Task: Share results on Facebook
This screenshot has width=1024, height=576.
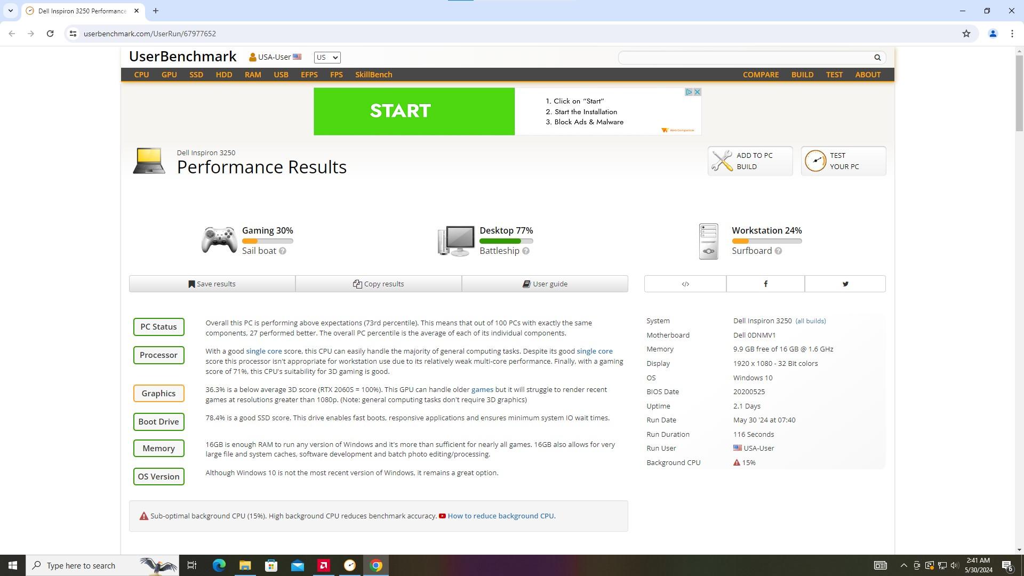Action: pos(765,284)
